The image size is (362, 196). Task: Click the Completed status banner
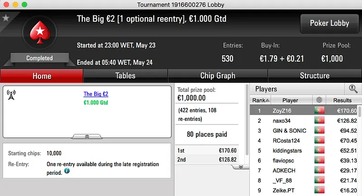coord(39,58)
